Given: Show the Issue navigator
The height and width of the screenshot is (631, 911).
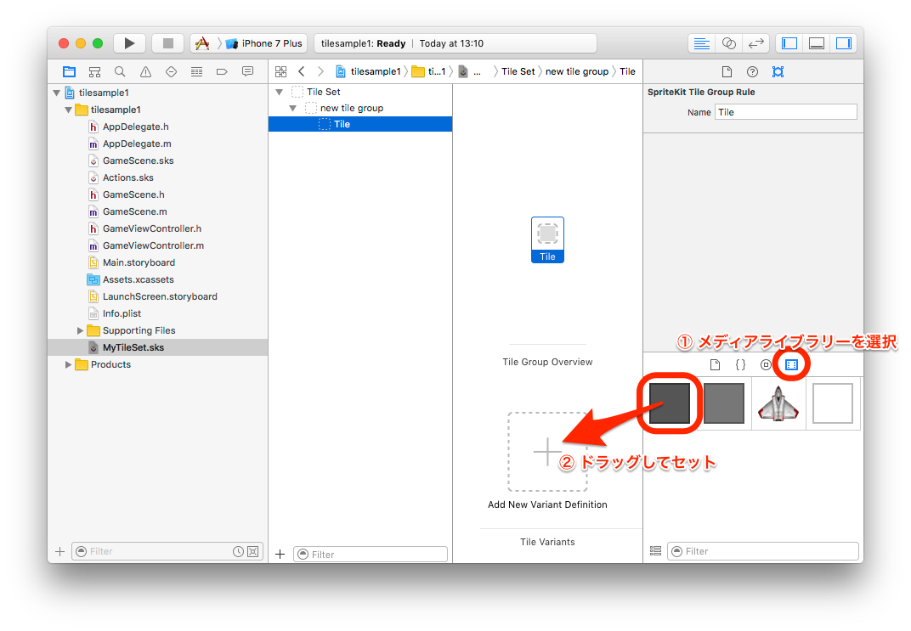Looking at the screenshot, I should click(144, 71).
